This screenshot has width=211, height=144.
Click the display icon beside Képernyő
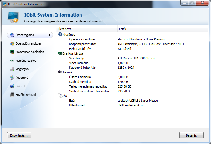pyautogui.click(x=12, y=78)
